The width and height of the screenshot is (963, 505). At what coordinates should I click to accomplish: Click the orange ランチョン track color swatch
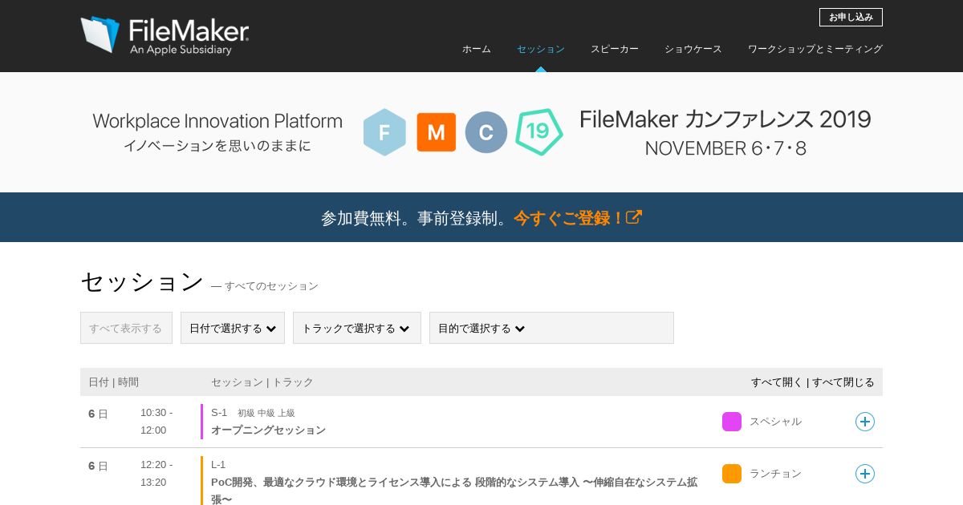click(732, 474)
